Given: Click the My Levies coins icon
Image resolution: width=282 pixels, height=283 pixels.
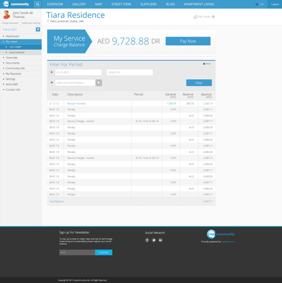Looking at the screenshot, I should pos(195,17).
